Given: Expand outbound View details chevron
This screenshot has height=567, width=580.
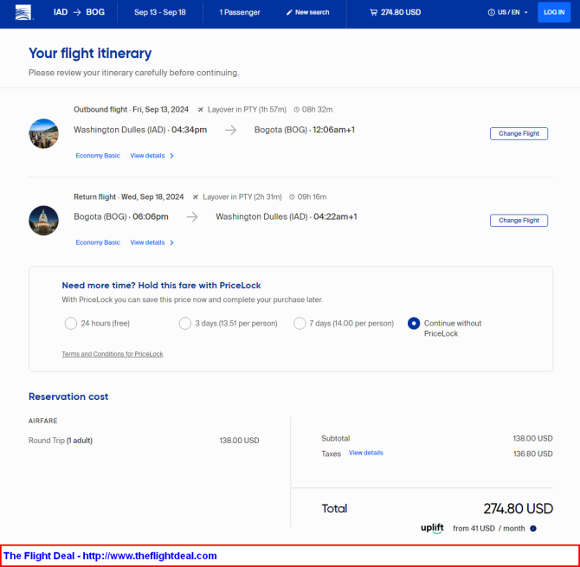Looking at the screenshot, I should coord(171,156).
